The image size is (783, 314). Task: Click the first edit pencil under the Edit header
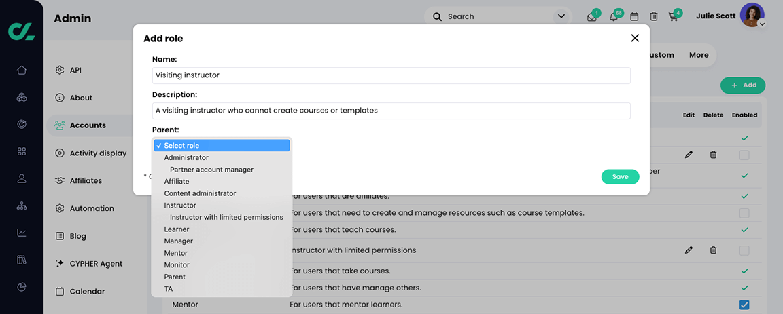point(689,155)
